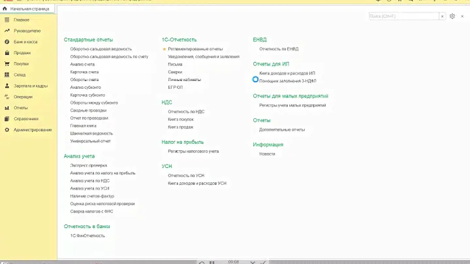Image resolution: width=470 pixels, height=264 pixels.
Task: Go to Продажи section in sidebar
Action: pos(22,53)
